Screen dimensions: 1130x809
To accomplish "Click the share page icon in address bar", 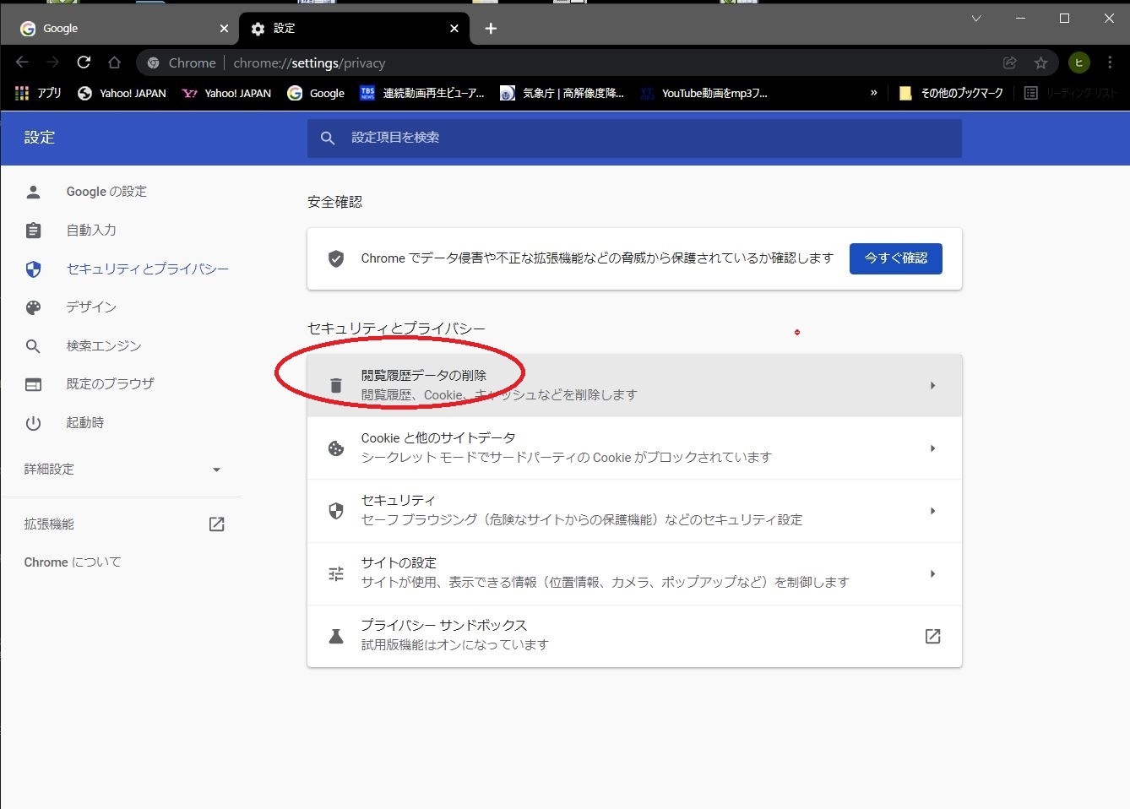I will pos(1009,62).
